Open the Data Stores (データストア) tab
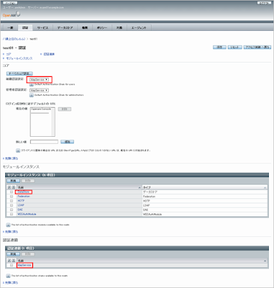274x288 pixels. pyautogui.click(x=65, y=27)
